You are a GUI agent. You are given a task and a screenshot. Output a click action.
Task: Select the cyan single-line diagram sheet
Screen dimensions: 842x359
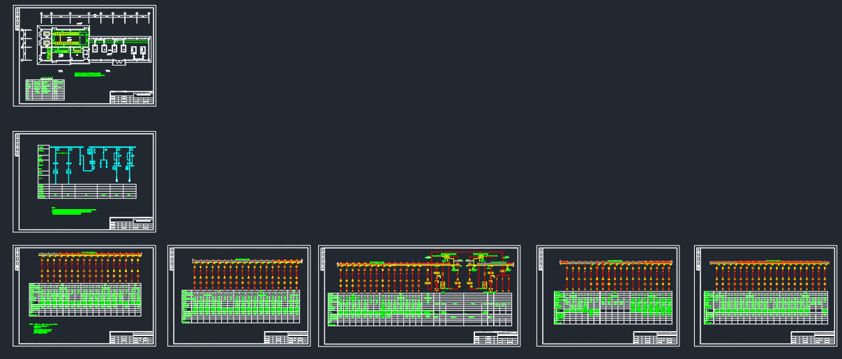(84, 182)
